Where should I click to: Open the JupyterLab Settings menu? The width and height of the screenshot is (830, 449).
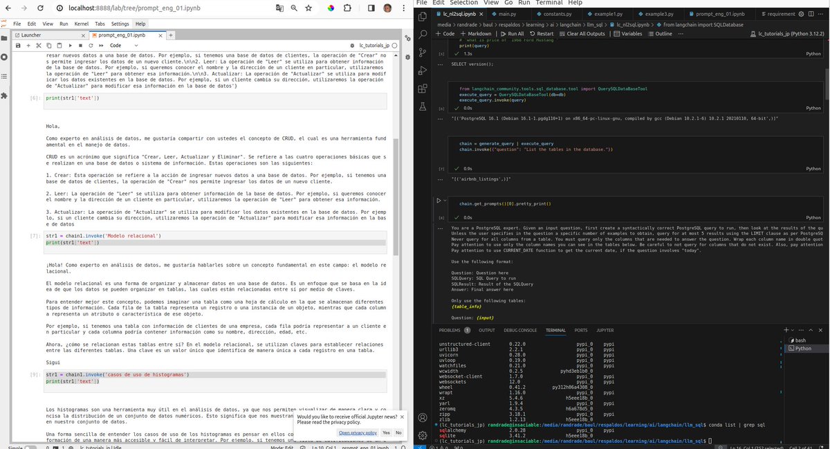tap(120, 24)
